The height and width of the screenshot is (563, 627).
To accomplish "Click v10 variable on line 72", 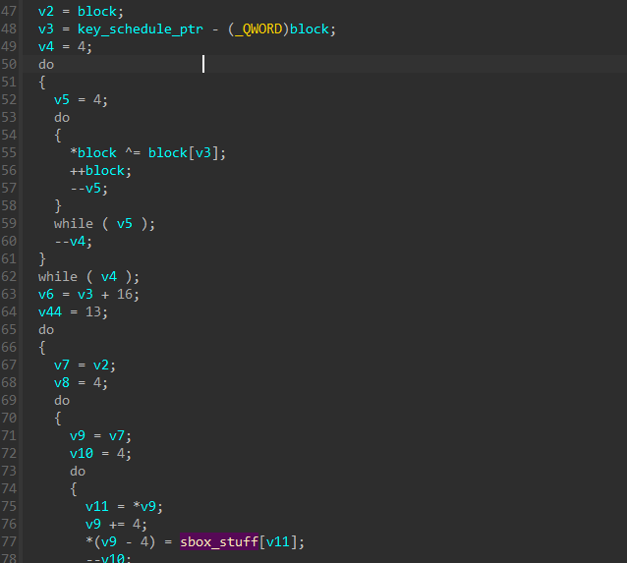I will (x=82, y=453).
